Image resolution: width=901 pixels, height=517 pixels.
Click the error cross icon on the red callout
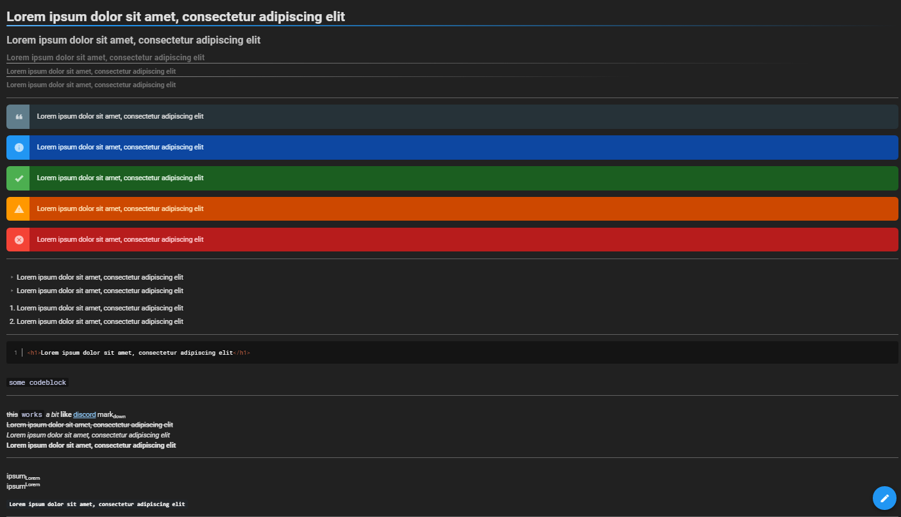pyautogui.click(x=17, y=239)
